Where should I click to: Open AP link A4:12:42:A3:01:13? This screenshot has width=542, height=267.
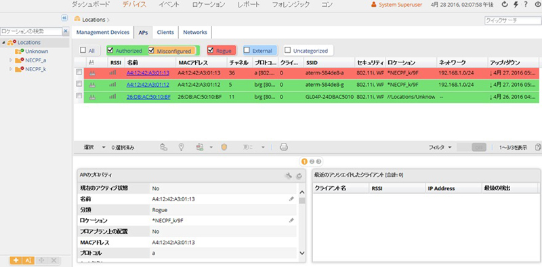pos(148,73)
